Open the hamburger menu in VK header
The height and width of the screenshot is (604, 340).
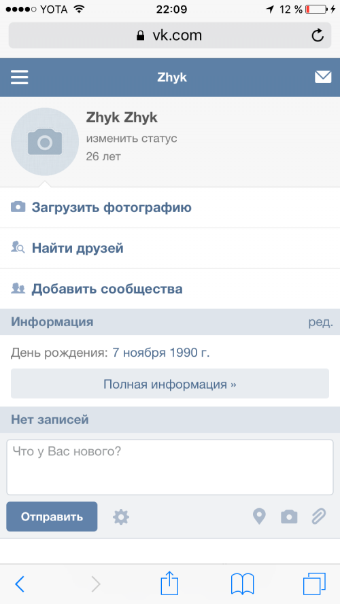tap(19, 77)
